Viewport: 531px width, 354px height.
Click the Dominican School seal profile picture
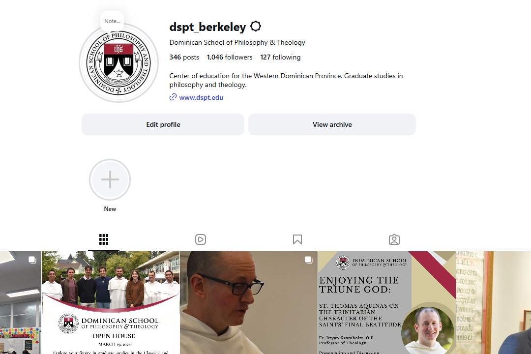(118, 62)
